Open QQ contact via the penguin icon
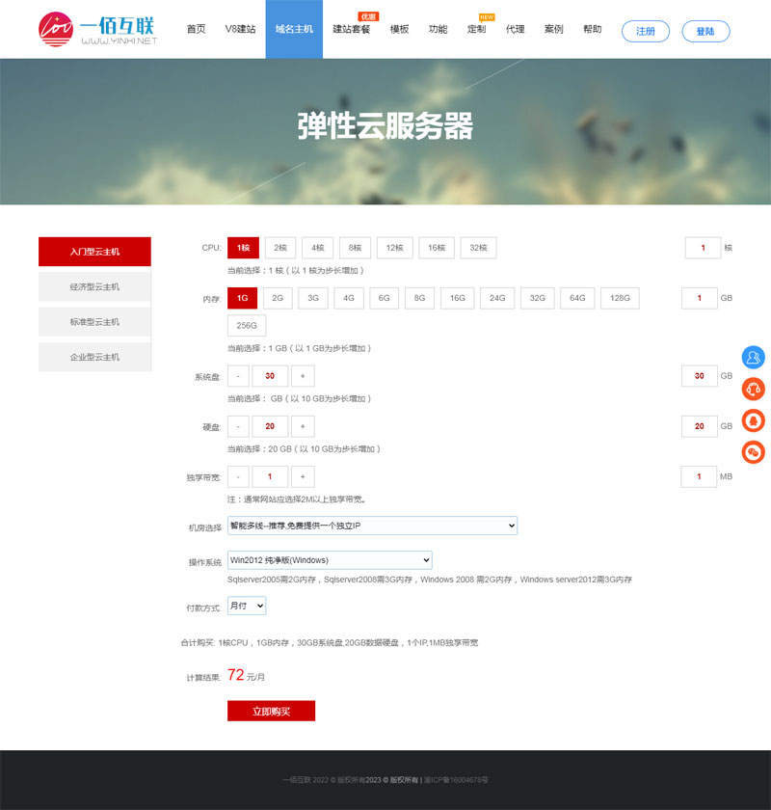Viewport: 771px width, 810px height. click(753, 421)
